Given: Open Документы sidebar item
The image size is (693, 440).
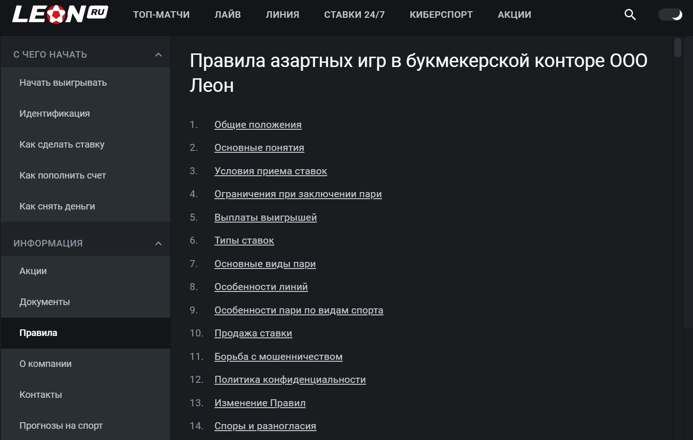Looking at the screenshot, I should pos(85,302).
